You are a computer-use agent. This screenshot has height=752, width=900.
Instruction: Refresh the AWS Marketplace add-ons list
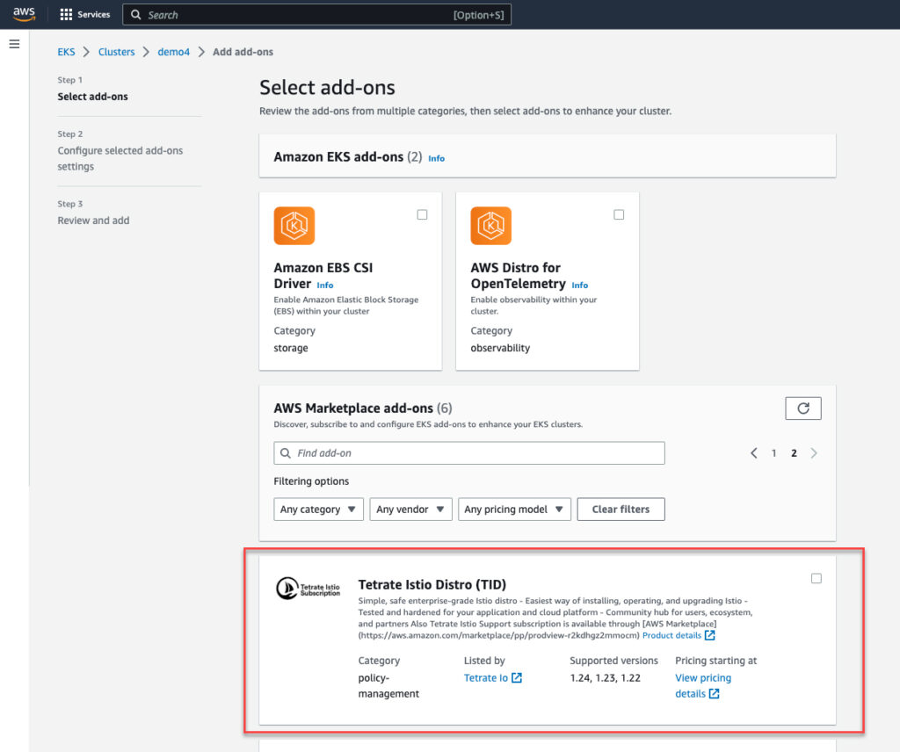click(802, 409)
